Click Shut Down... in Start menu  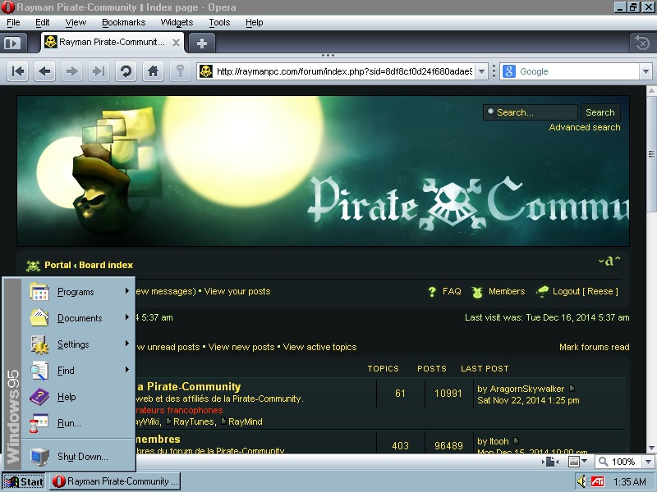[x=78, y=457]
